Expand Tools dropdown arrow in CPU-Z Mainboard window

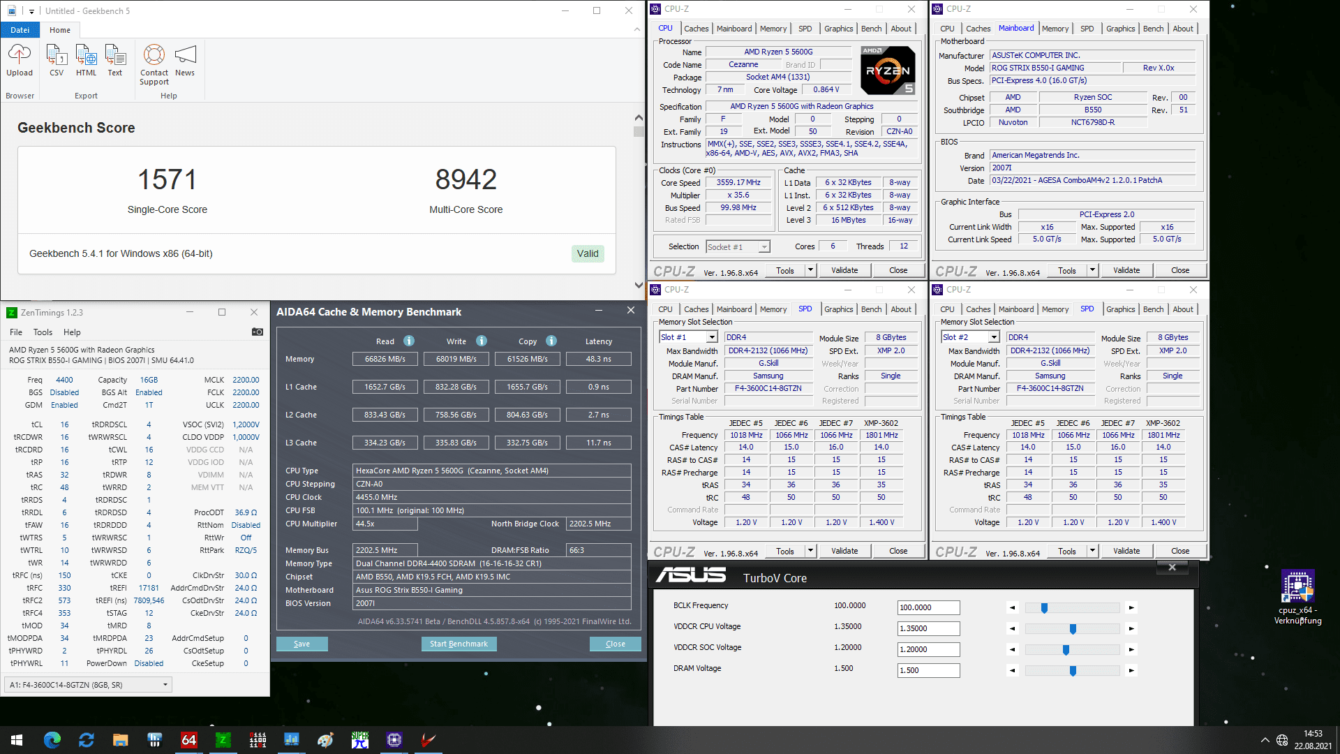pyautogui.click(x=1092, y=270)
